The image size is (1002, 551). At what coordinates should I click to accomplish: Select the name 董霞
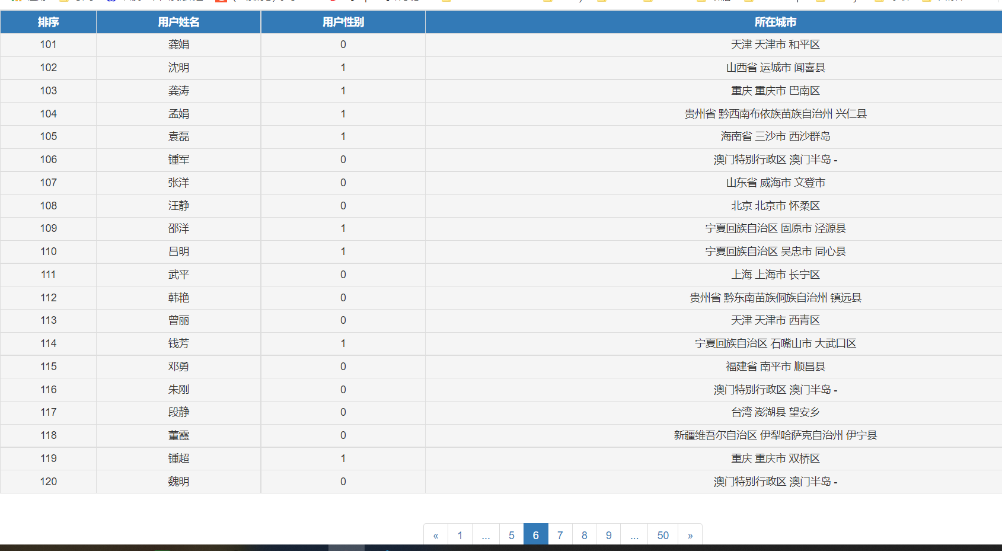point(178,435)
